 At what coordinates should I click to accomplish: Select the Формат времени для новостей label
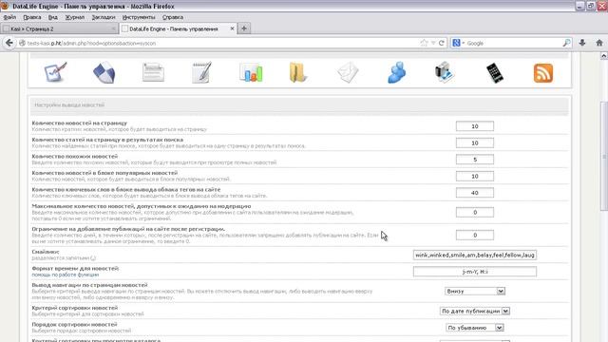(x=75, y=268)
